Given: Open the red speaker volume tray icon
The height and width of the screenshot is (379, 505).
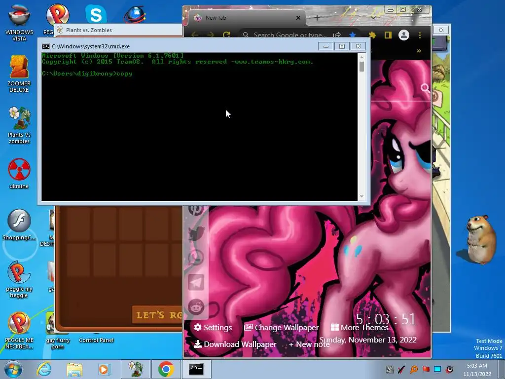Looking at the screenshot, I should click(x=450, y=369).
